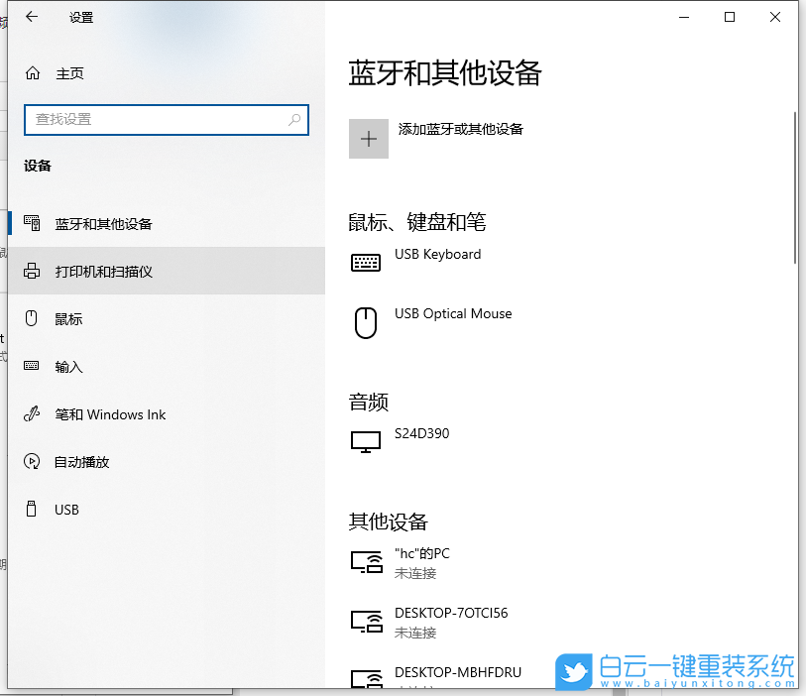The image size is (806, 696).
Task: Click the 蓝牙和其他设备 Bluetooth devices icon
Action: (x=32, y=223)
